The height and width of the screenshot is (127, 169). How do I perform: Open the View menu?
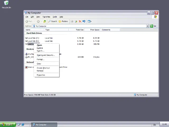38,17
